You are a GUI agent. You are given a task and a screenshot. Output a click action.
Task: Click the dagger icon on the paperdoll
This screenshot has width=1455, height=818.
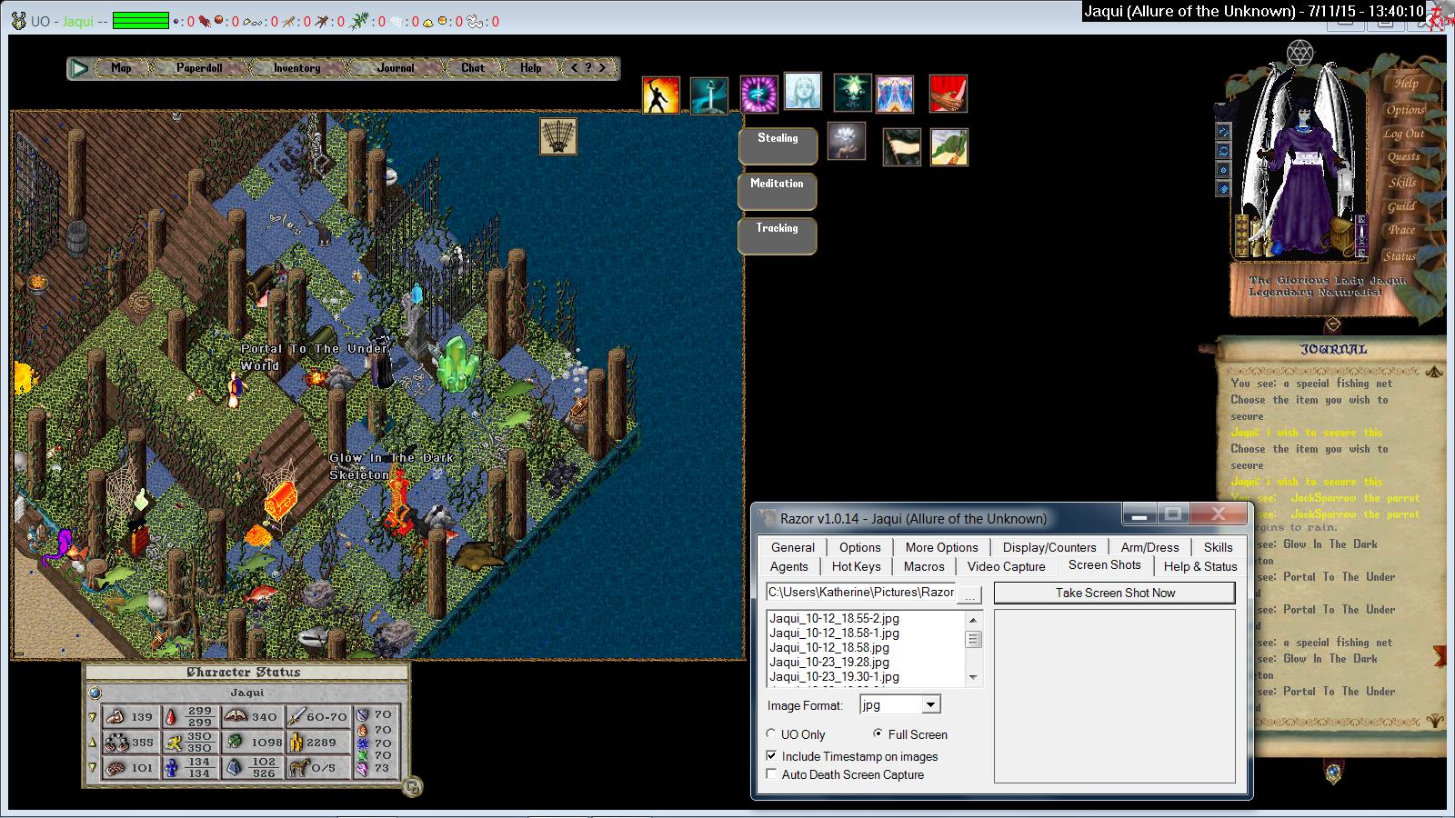1362,235
